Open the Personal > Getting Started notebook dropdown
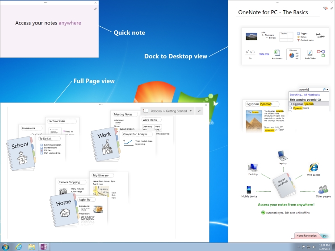The height and width of the screenshot is (251, 335). [191, 111]
